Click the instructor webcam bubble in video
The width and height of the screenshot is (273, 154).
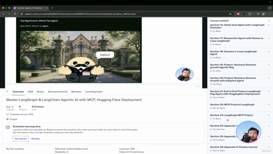(x=185, y=74)
